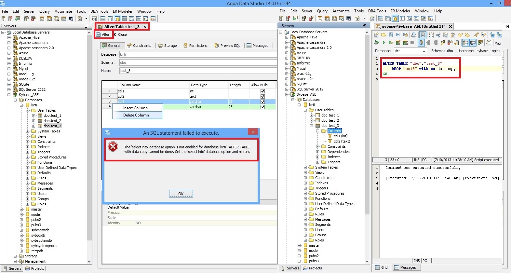Click the bar chart icon in right window toolbar

pos(431,19)
